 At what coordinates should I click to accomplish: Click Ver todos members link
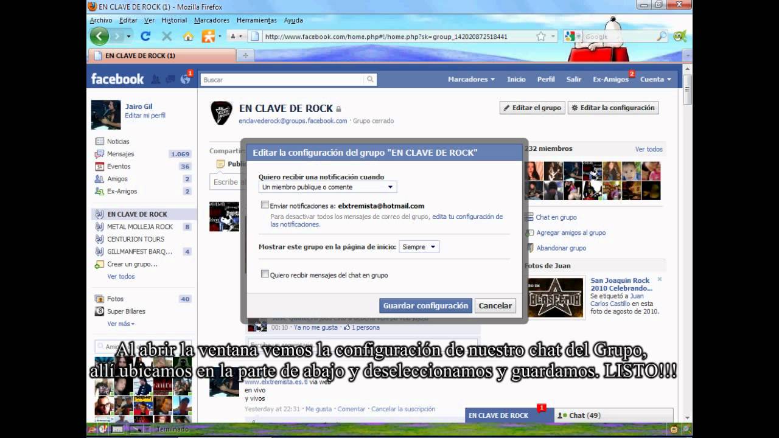[649, 149]
